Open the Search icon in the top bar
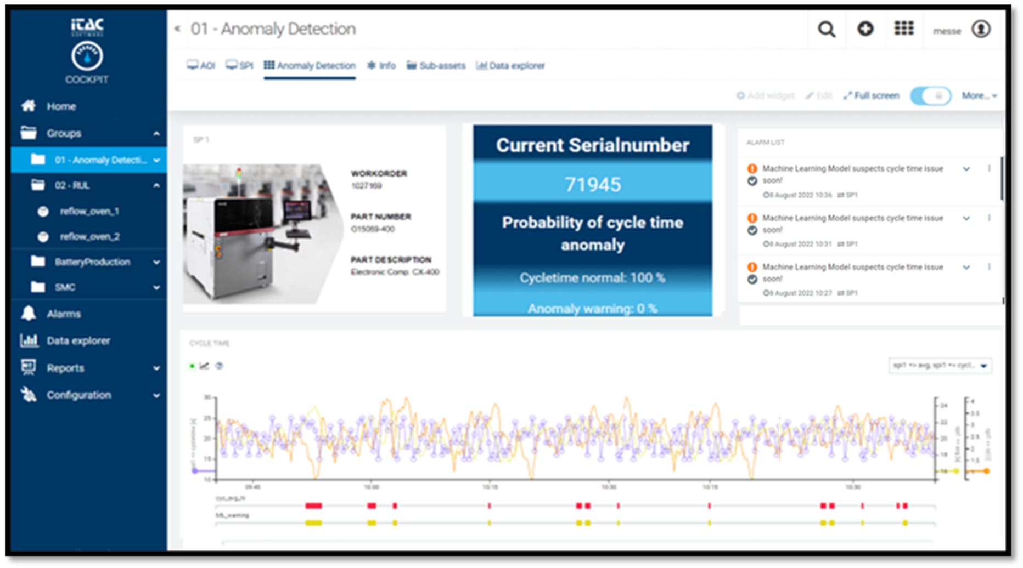1023x568 pixels. (x=827, y=30)
